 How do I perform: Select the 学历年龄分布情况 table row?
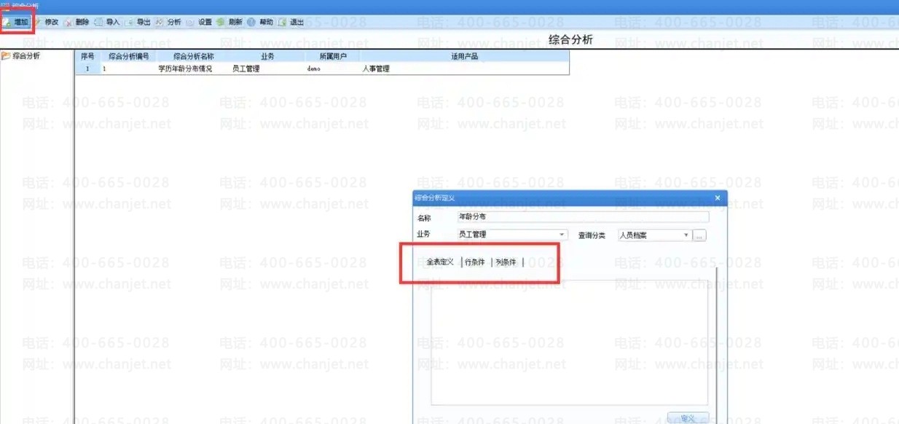tap(185, 69)
